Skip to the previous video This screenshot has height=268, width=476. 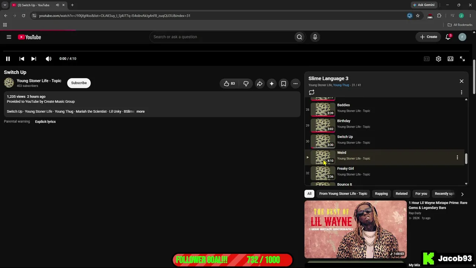(22, 59)
